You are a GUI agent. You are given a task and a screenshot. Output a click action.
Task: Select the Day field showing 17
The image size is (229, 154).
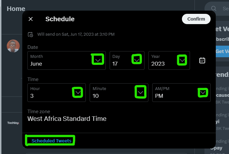point(127,60)
